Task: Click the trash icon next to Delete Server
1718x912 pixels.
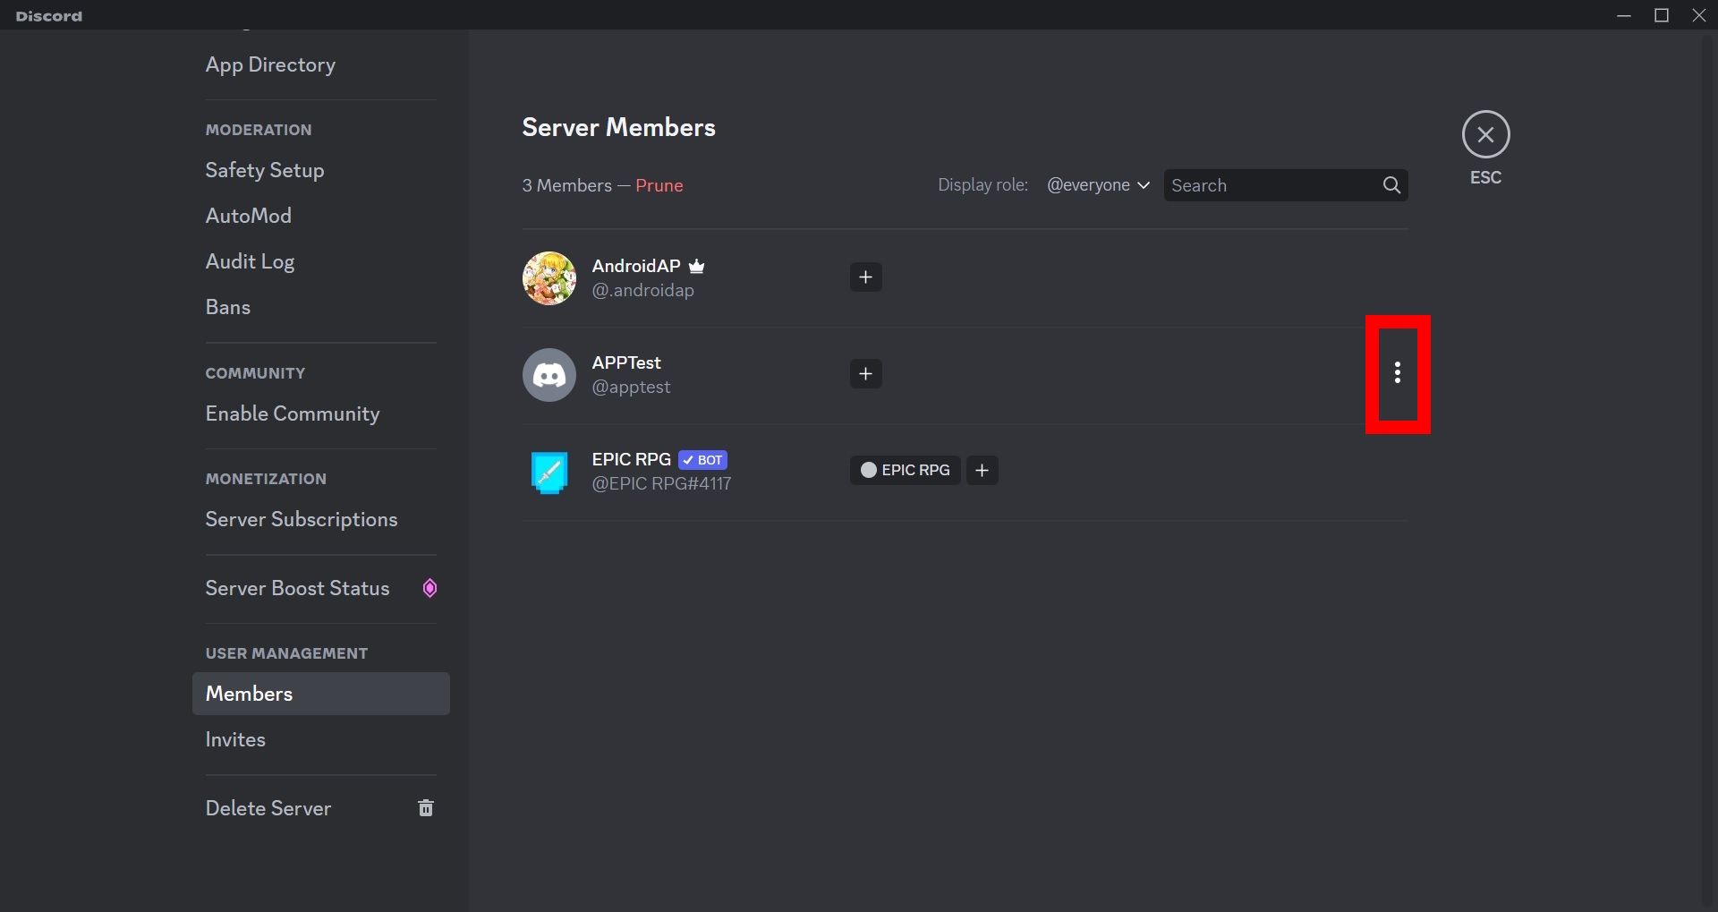Action: coord(426,807)
